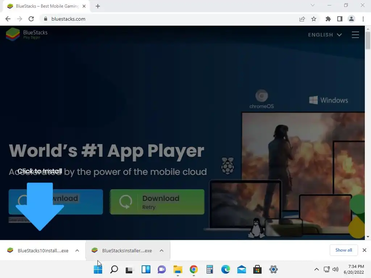Click the share page icon
Screen dimensions: 371x278
[302, 19]
